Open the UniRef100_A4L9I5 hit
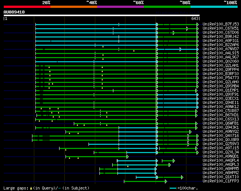The image size is (241, 191). pos(221,53)
